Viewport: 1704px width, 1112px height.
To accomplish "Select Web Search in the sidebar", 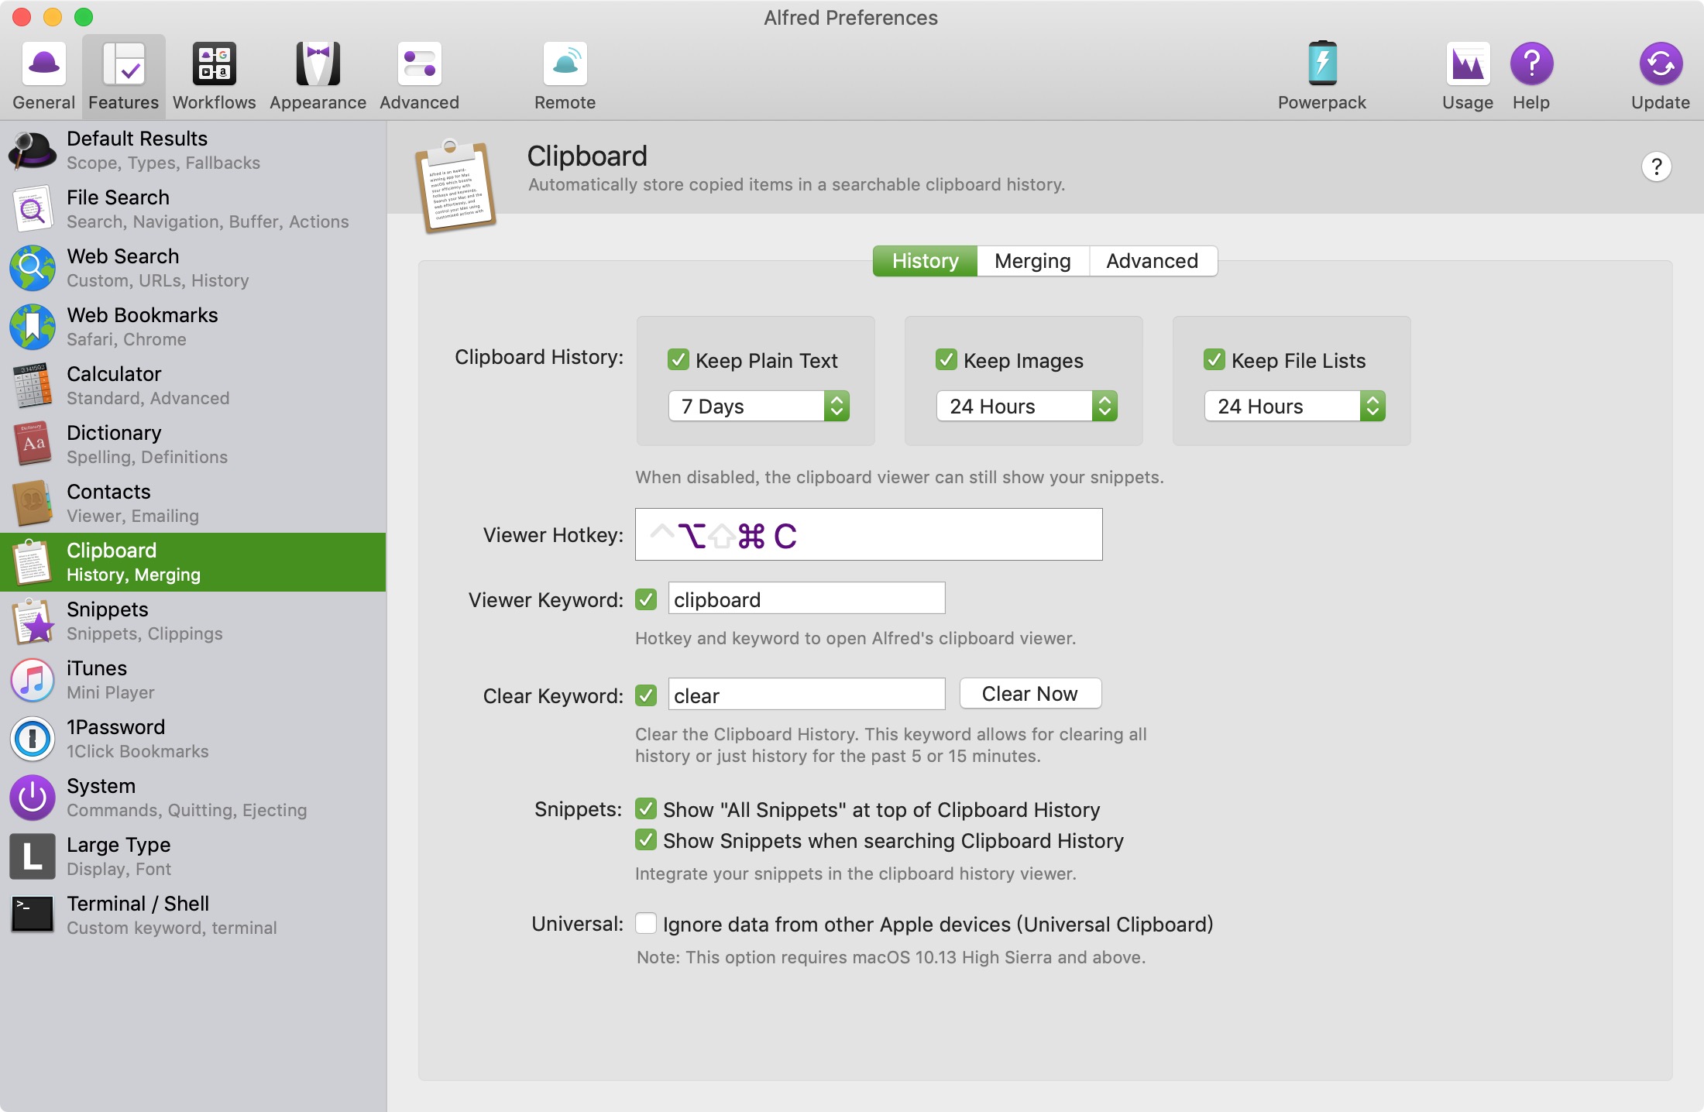I will tap(193, 268).
